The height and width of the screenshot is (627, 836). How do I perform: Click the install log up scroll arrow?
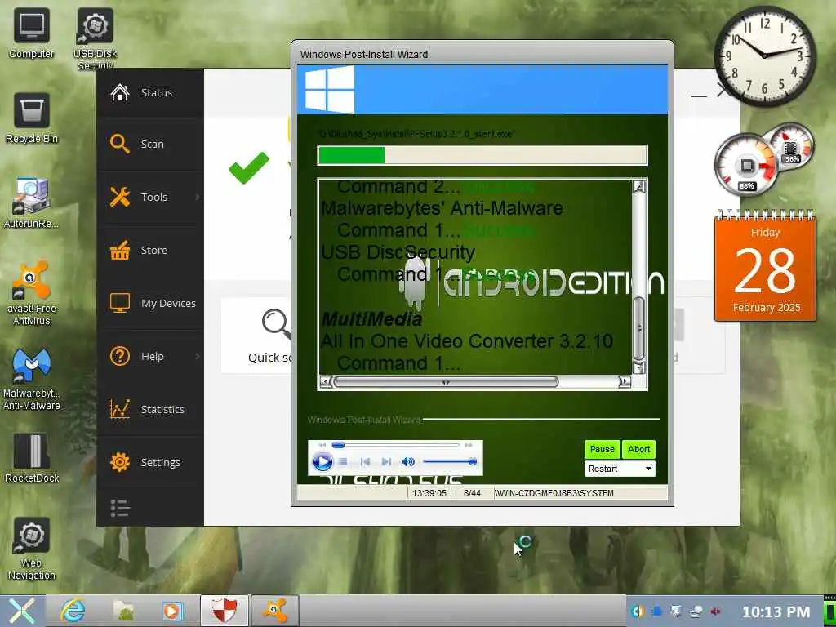pos(638,186)
